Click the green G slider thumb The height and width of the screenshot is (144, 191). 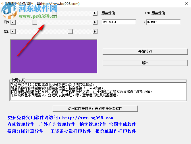35,22
